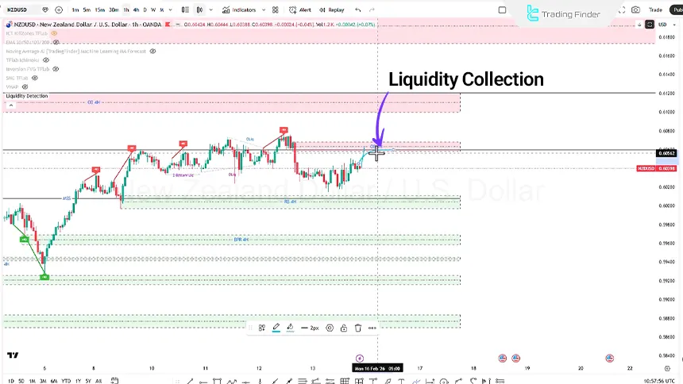Viewport: 683px width, 384px height.
Task: Open drawing settings gear in floating toolbar
Action: click(x=330, y=328)
